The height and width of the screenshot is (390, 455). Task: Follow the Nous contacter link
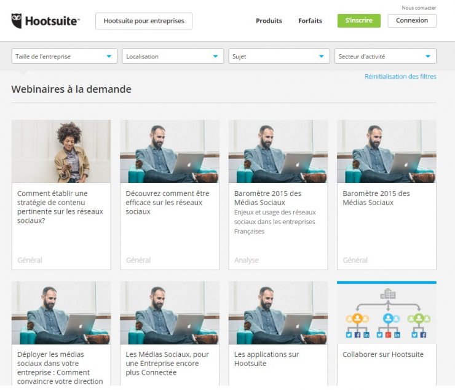click(419, 8)
